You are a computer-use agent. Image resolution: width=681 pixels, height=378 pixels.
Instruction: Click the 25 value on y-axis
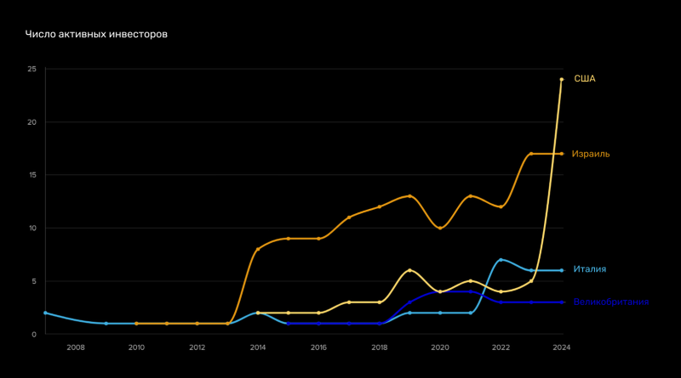31,69
